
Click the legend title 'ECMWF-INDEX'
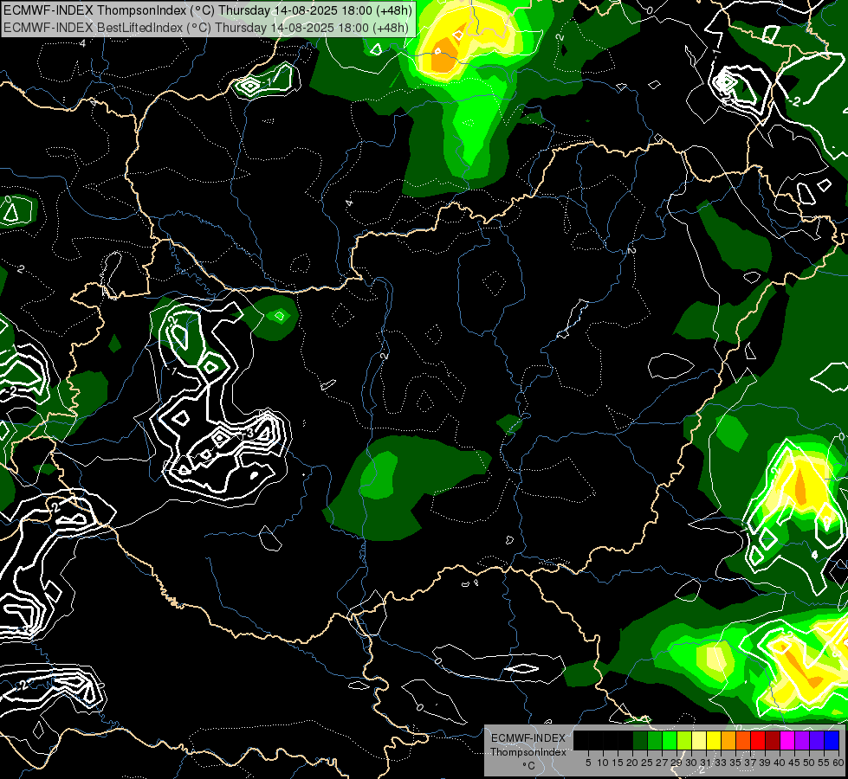click(528, 738)
